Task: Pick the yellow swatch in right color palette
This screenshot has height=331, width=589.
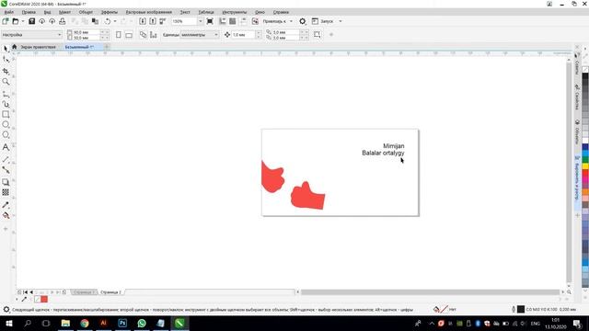Action: [585, 166]
